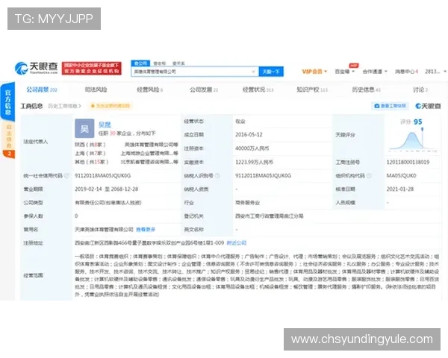This screenshot has height=358, width=448.
Task: Click the blue 吴 avatar tile
Action: pyautogui.click(x=84, y=128)
